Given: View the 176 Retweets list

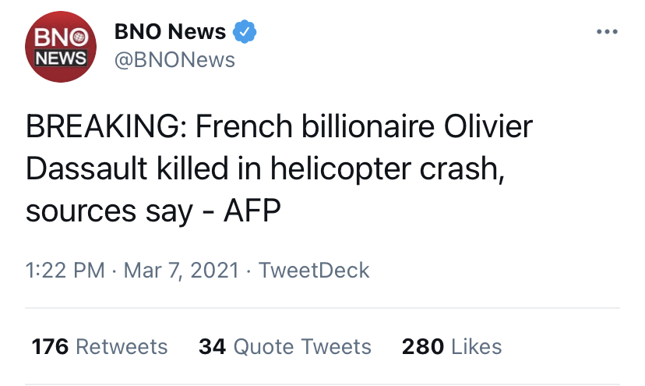Looking at the screenshot, I should pyautogui.click(x=100, y=346).
